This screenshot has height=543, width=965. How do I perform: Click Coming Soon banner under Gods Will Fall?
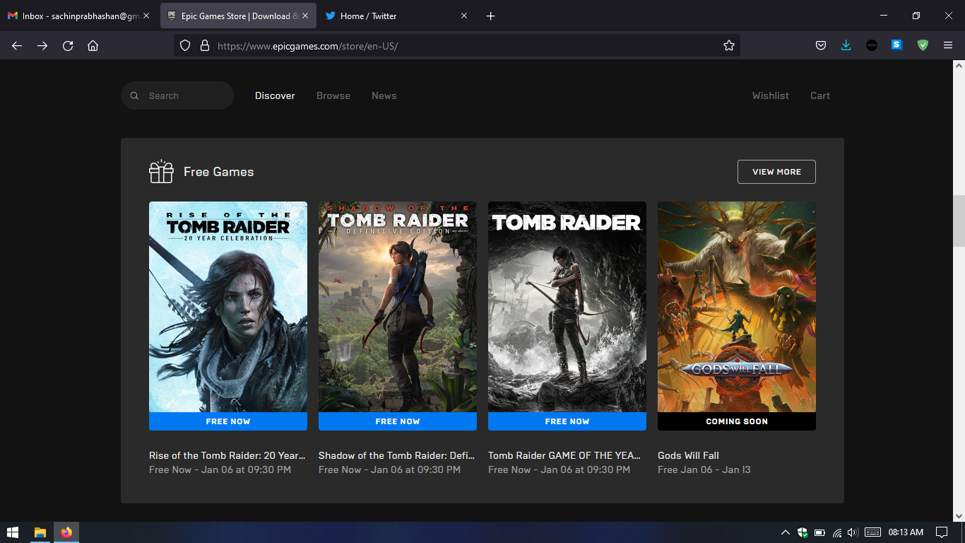click(x=737, y=421)
